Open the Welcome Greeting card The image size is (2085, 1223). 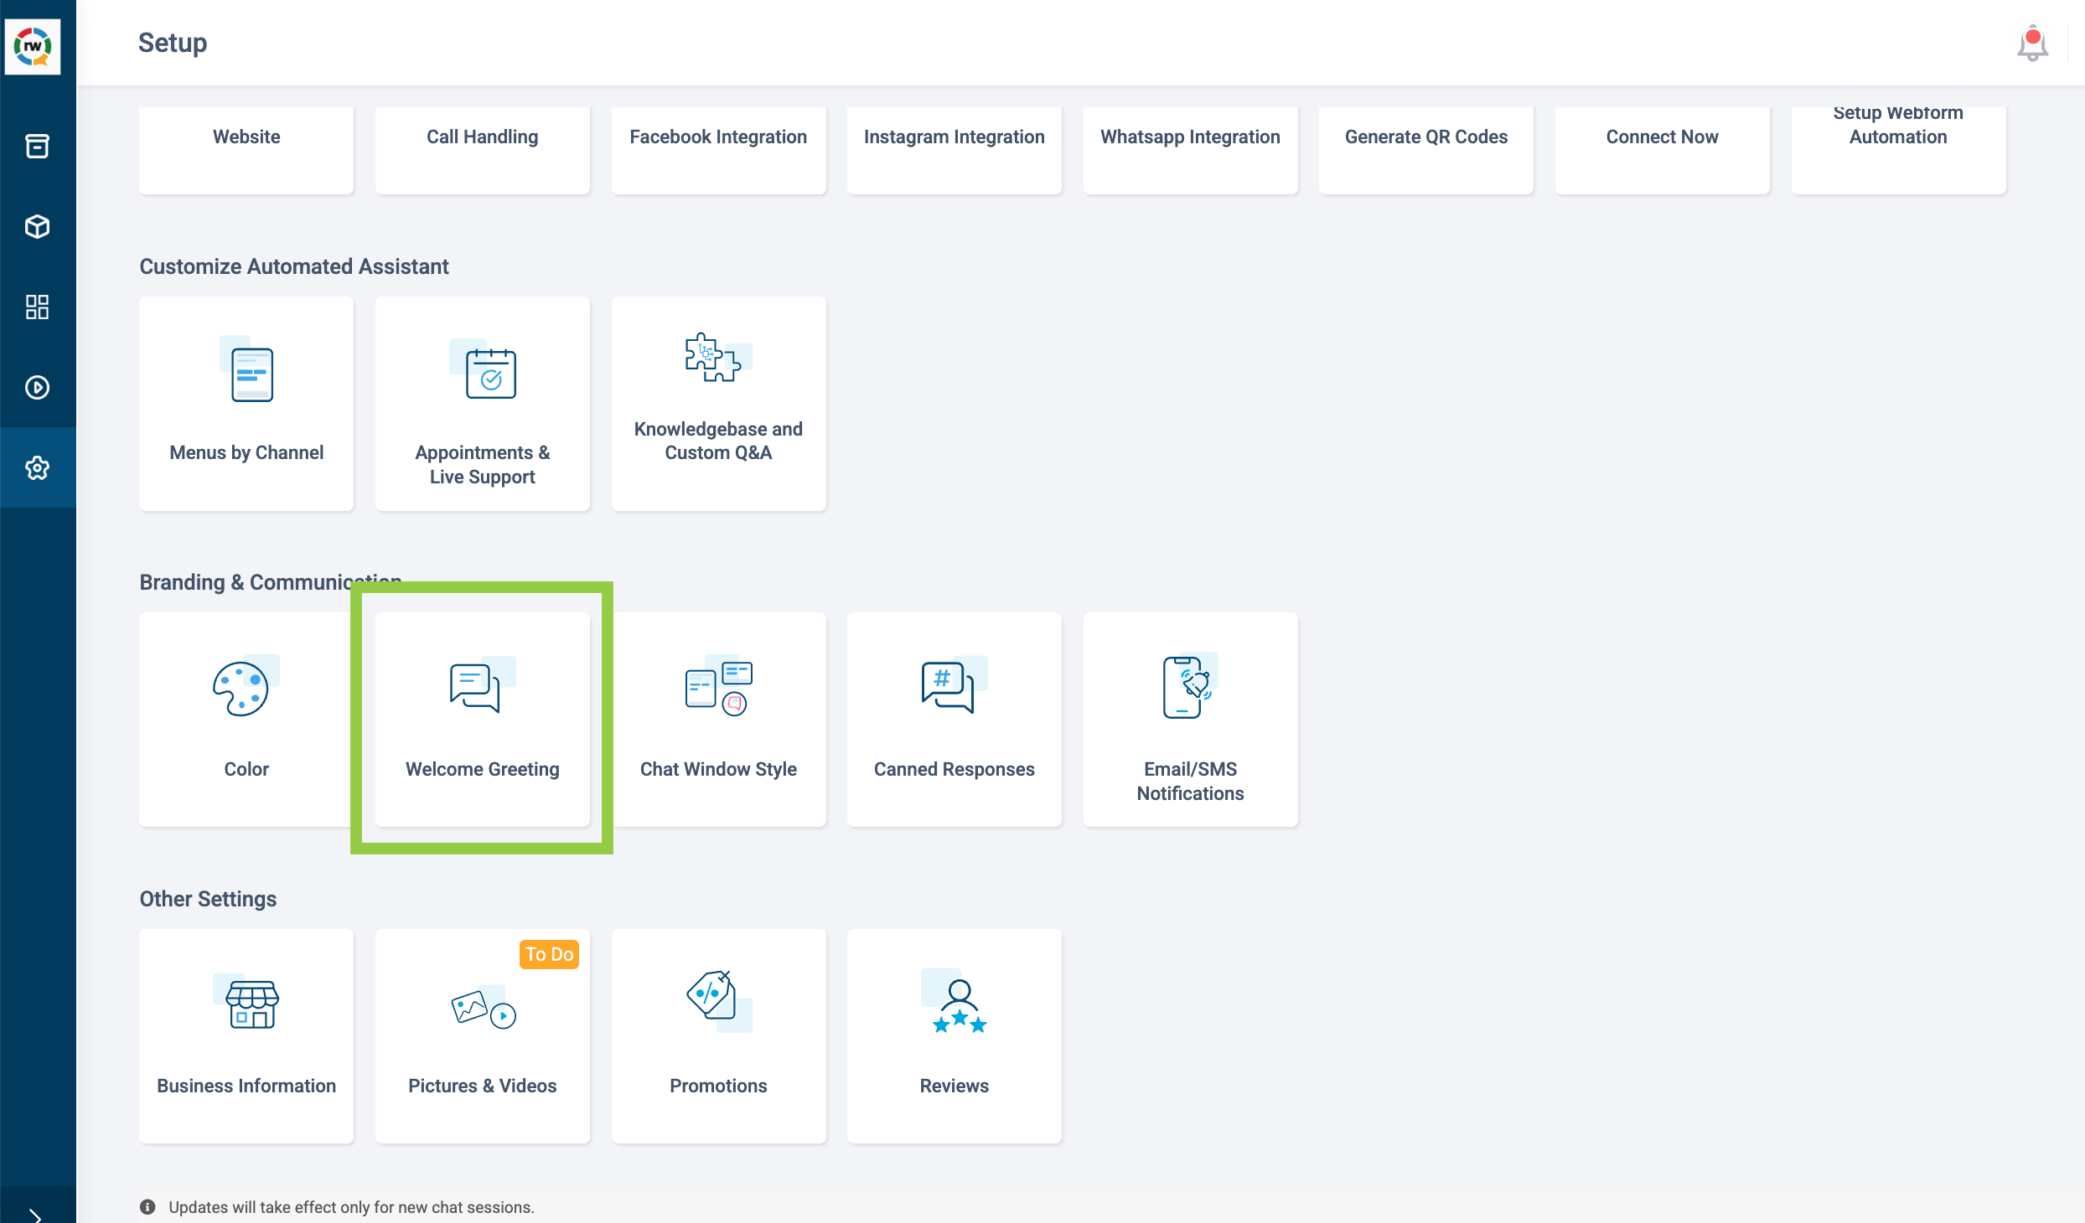click(x=482, y=719)
